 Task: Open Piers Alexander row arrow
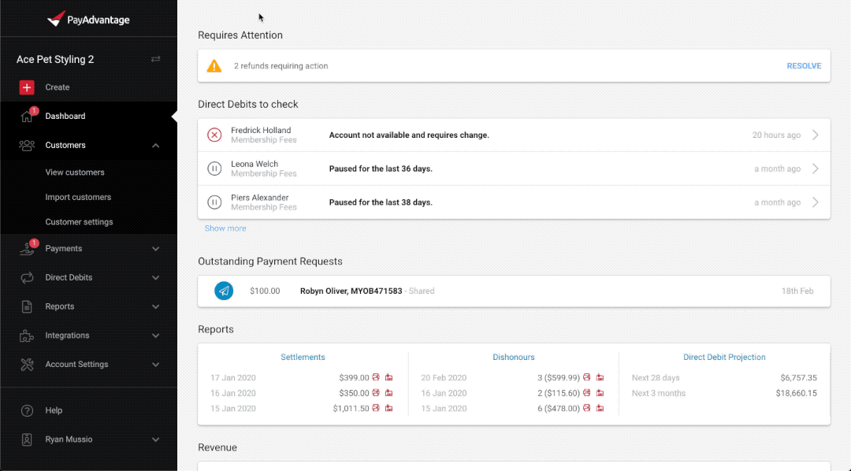pos(816,202)
